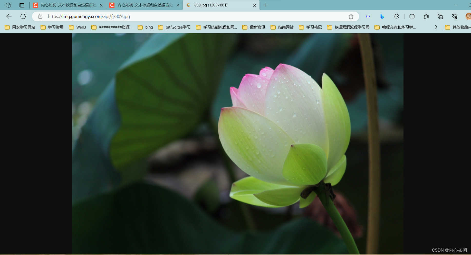Viewport: 471px width, 255px height.
Task: Minimize the browser window
Action: pyautogui.click(x=456, y=5)
